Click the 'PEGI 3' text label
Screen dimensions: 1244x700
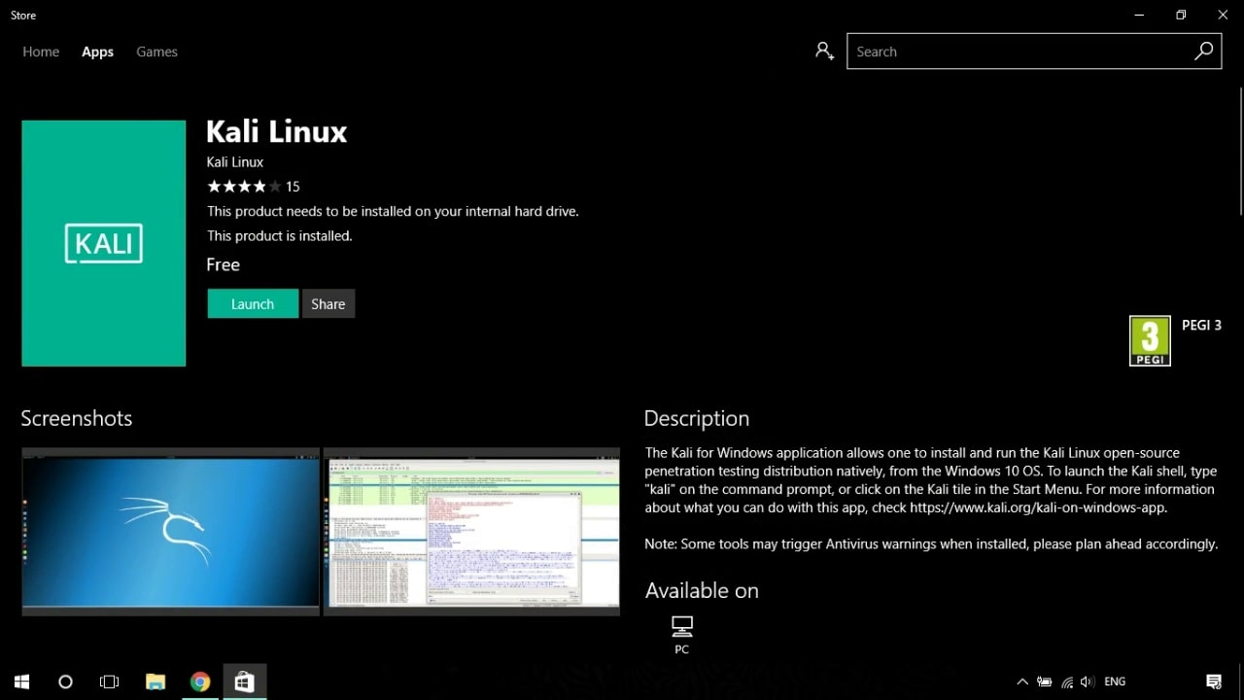(x=1201, y=325)
